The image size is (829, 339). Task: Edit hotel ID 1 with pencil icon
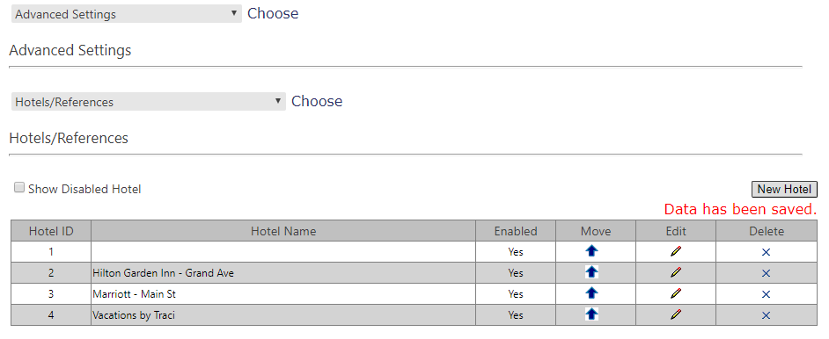(x=676, y=251)
